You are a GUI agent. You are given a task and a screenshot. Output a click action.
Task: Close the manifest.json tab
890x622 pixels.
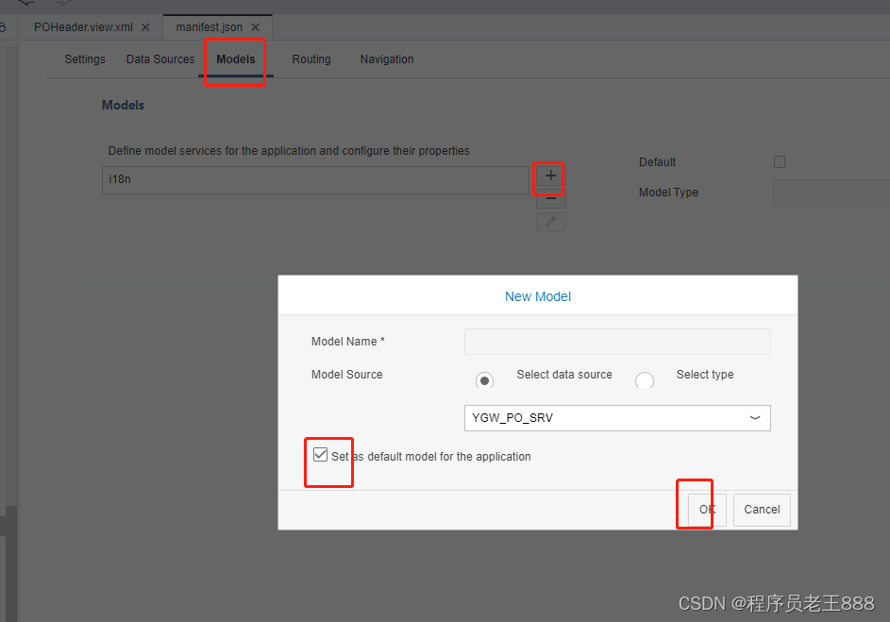click(256, 27)
